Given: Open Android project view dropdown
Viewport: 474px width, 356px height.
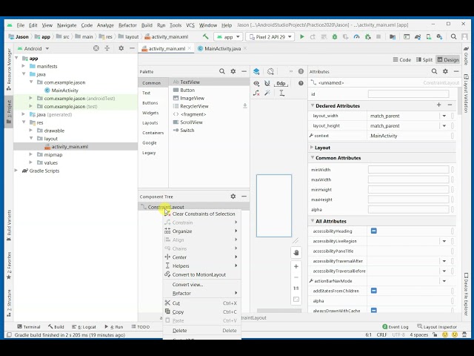Looking at the screenshot, I should tap(33, 48).
